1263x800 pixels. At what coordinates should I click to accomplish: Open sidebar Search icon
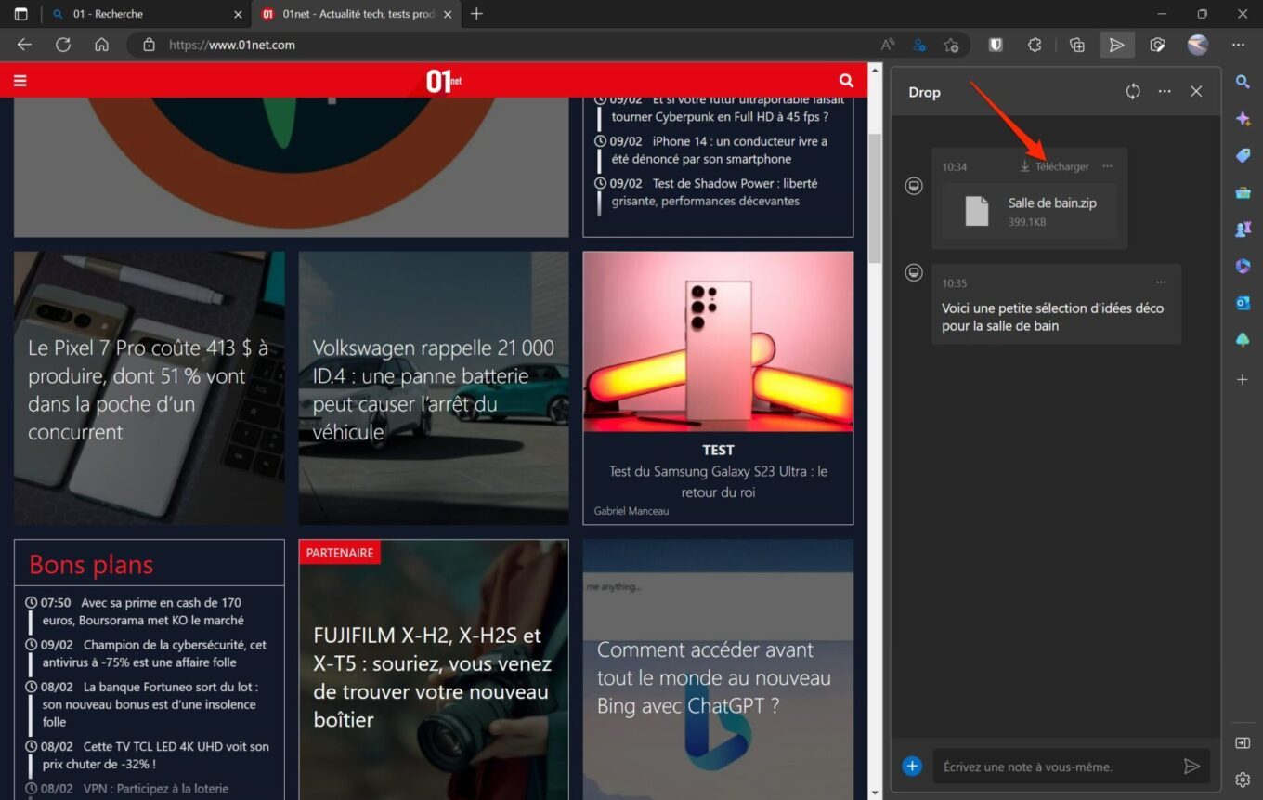tap(1243, 82)
